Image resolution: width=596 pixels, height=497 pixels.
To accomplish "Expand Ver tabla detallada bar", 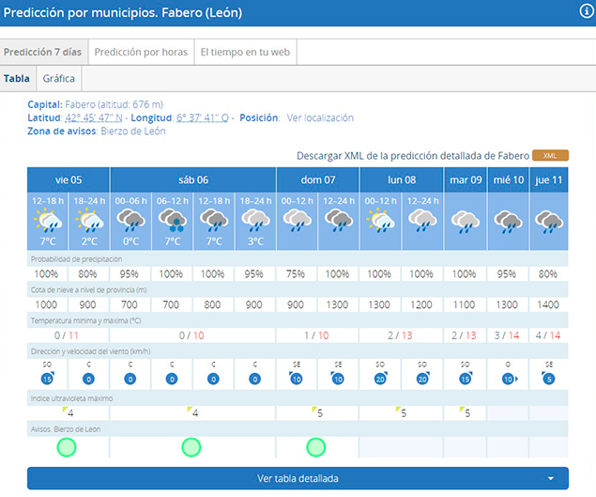I will pos(298,478).
